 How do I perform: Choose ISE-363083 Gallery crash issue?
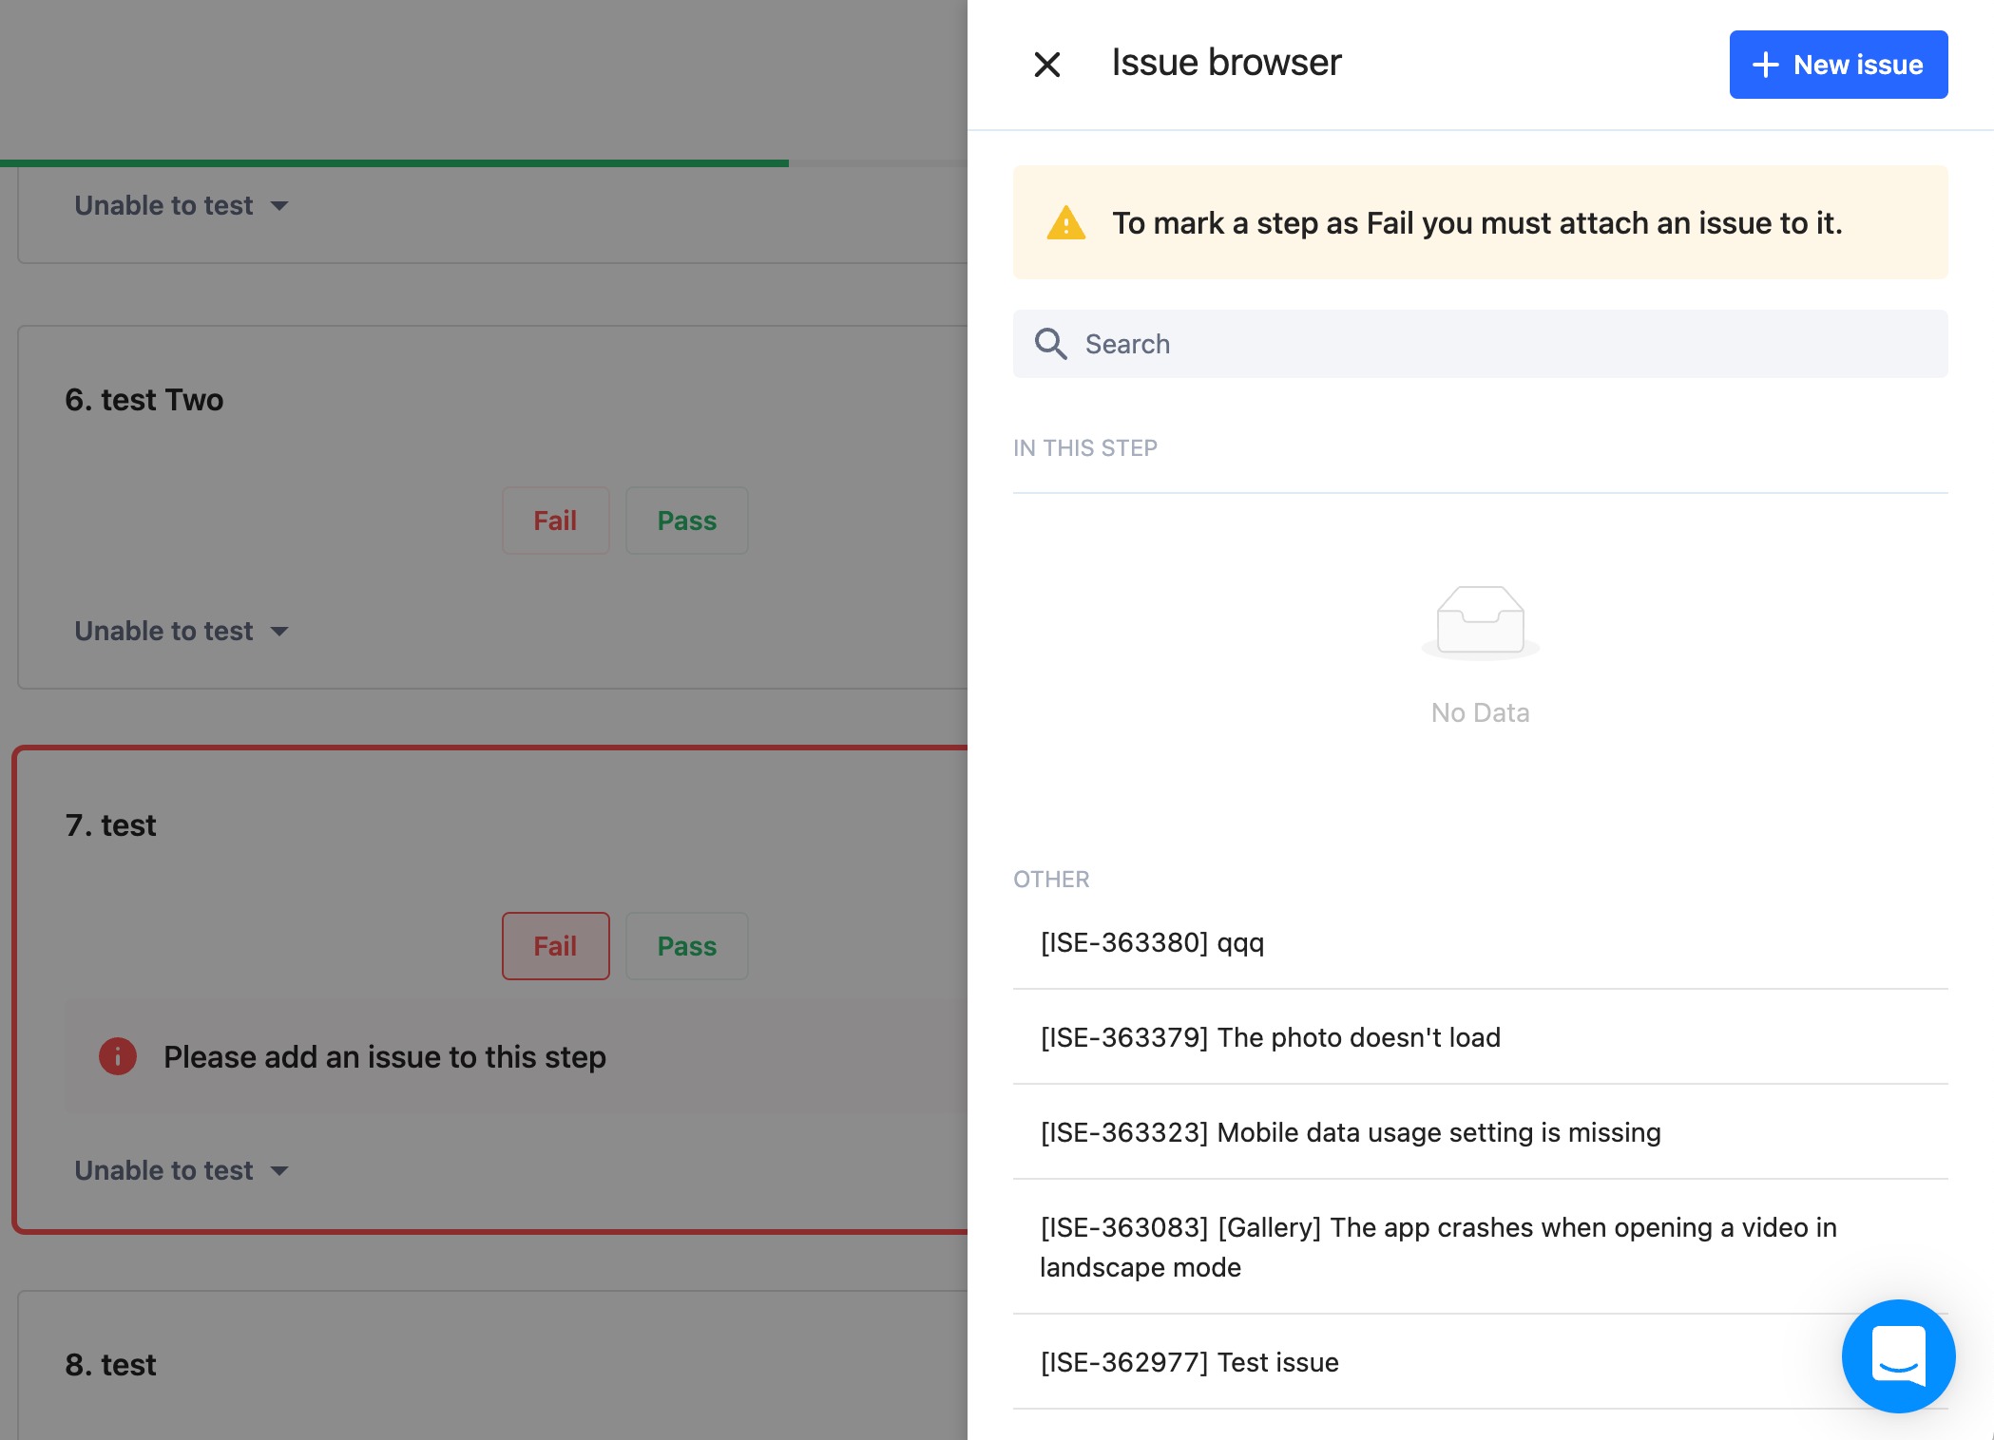click(x=1437, y=1246)
